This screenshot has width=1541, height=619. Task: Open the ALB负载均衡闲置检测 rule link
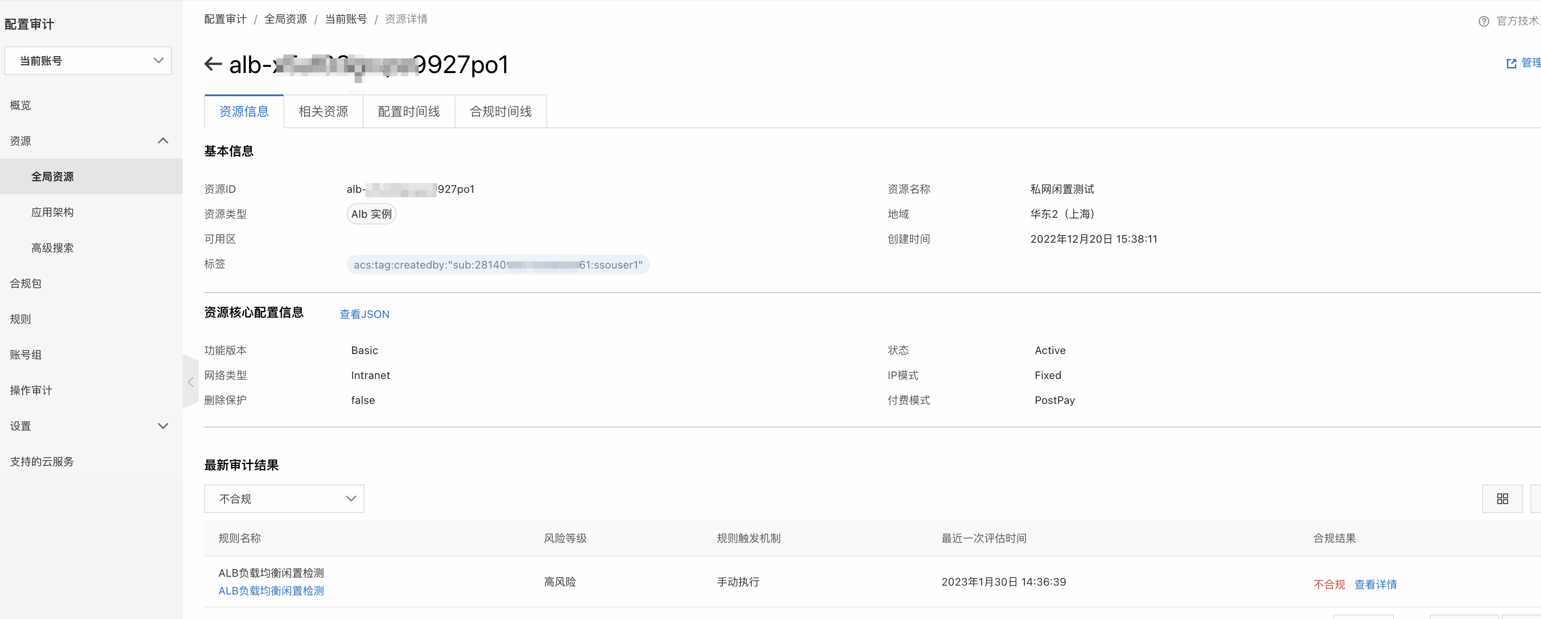pyautogui.click(x=271, y=591)
